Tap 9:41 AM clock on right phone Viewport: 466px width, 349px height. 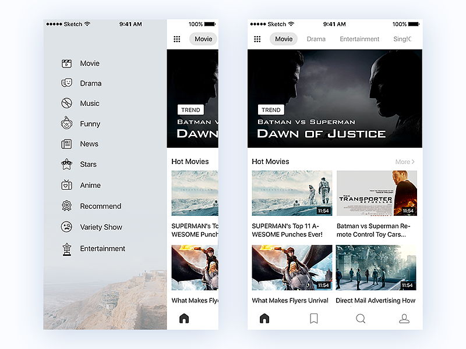[x=334, y=24]
